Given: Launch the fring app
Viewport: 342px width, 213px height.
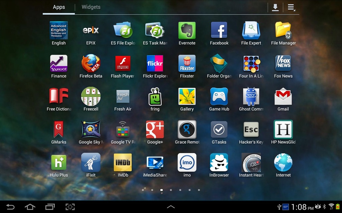Looking at the screenshot, I should [155, 97].
